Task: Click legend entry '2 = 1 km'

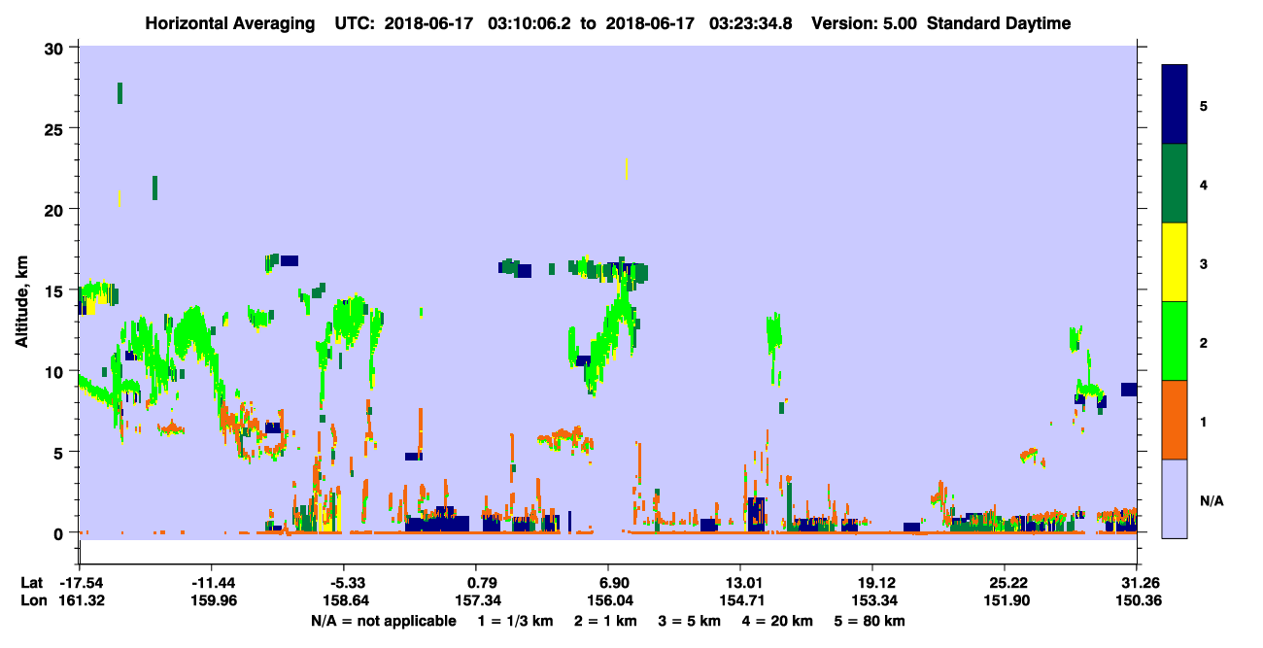Action: point(607,621)
